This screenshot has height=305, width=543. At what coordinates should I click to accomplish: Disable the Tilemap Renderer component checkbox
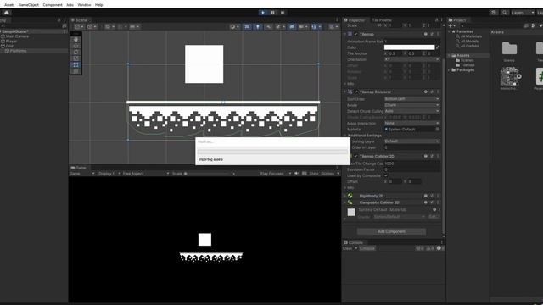355,92
